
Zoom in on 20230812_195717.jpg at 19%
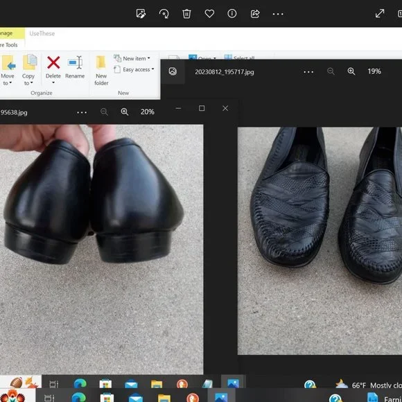351,71
